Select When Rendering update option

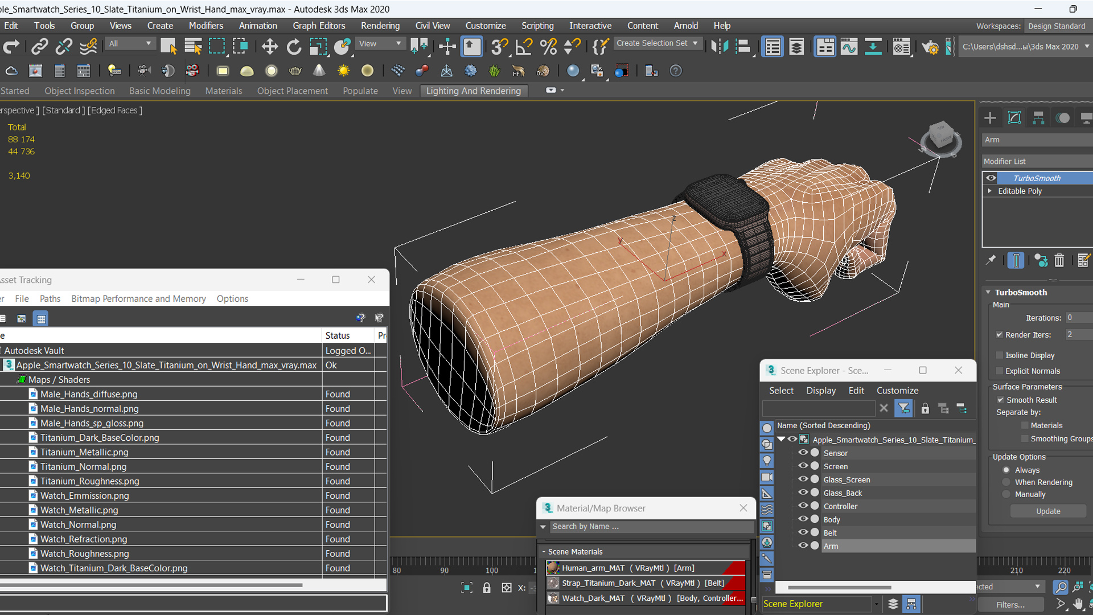click(x=1006, y=482)
